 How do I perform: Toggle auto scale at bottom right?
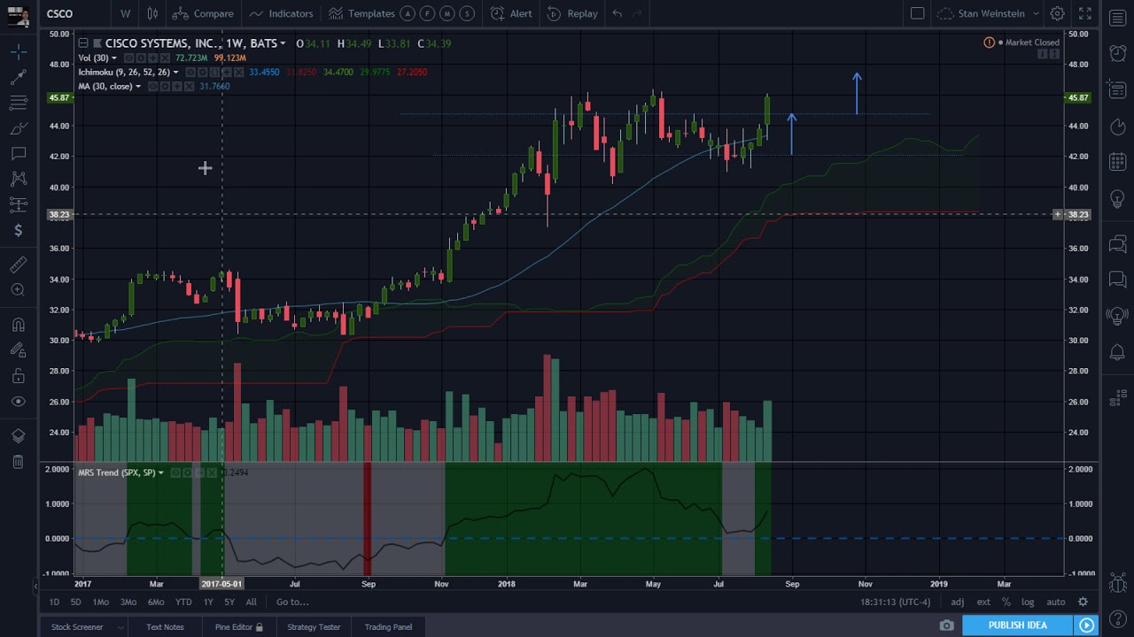[1055, 602]
